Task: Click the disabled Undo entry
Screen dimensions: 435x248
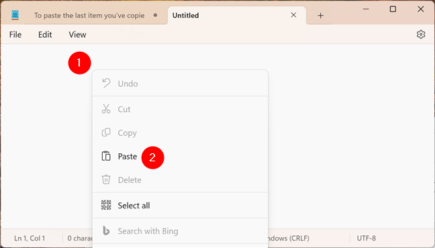Action: (180, 83)
